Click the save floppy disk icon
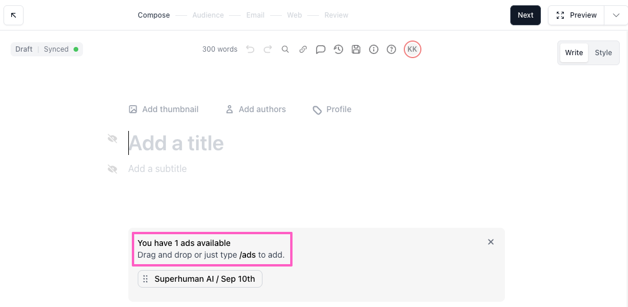Screen dimensions: 628x307 356,49
